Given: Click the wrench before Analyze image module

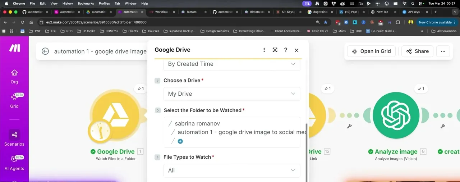Looking at the screenshot, I should (349, 126).
